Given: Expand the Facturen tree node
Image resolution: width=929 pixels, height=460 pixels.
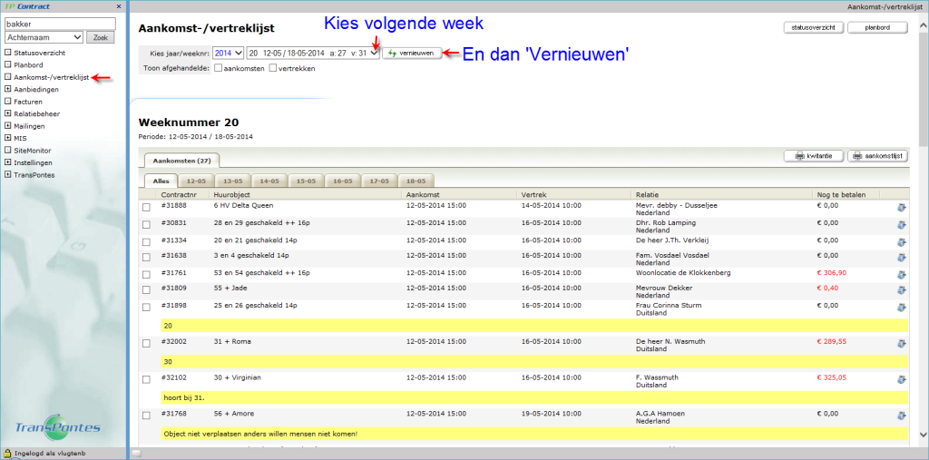Looking at the screenshot, I should coord(8,102).
